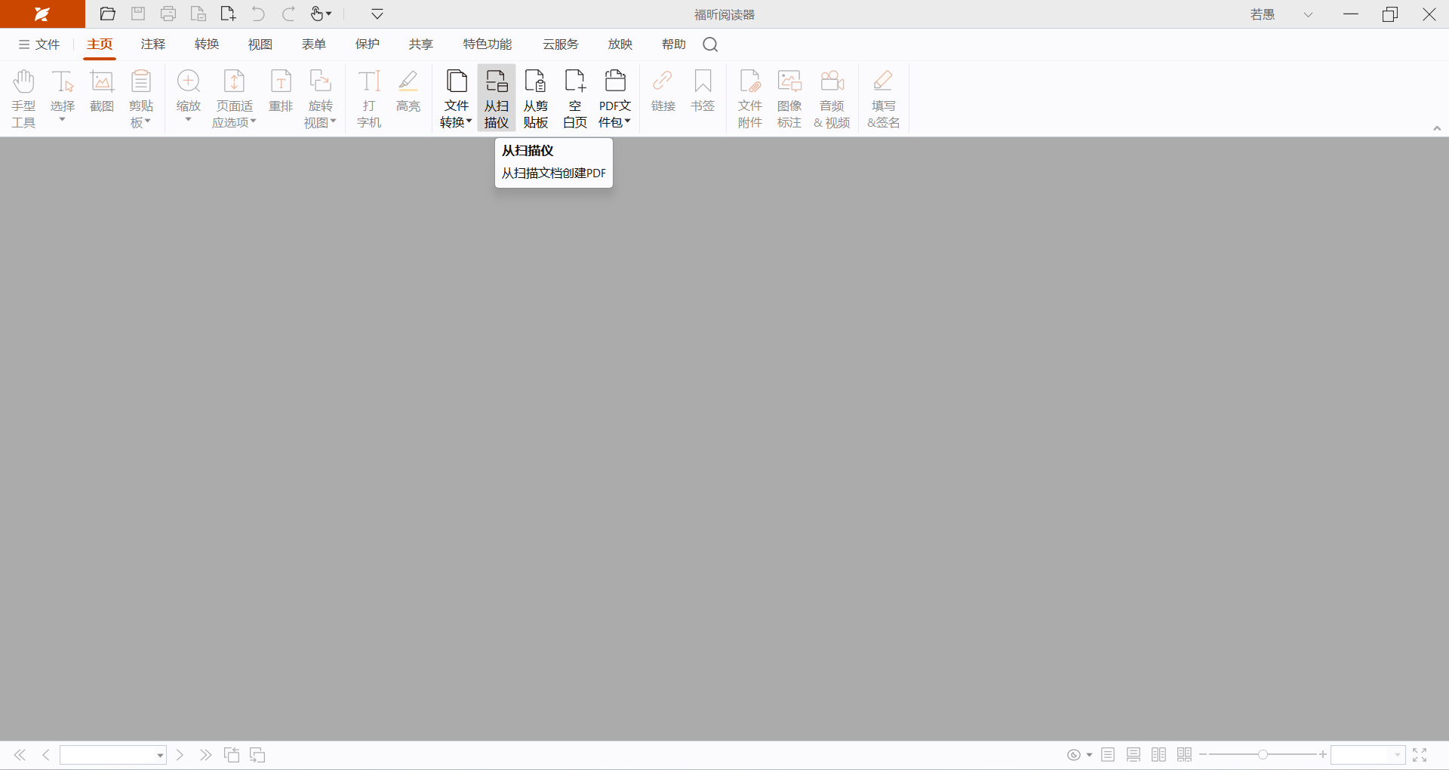Expand the account dropdown chevron near 若愚
Screen dimensions: 1449x770
coord(1309,14)
